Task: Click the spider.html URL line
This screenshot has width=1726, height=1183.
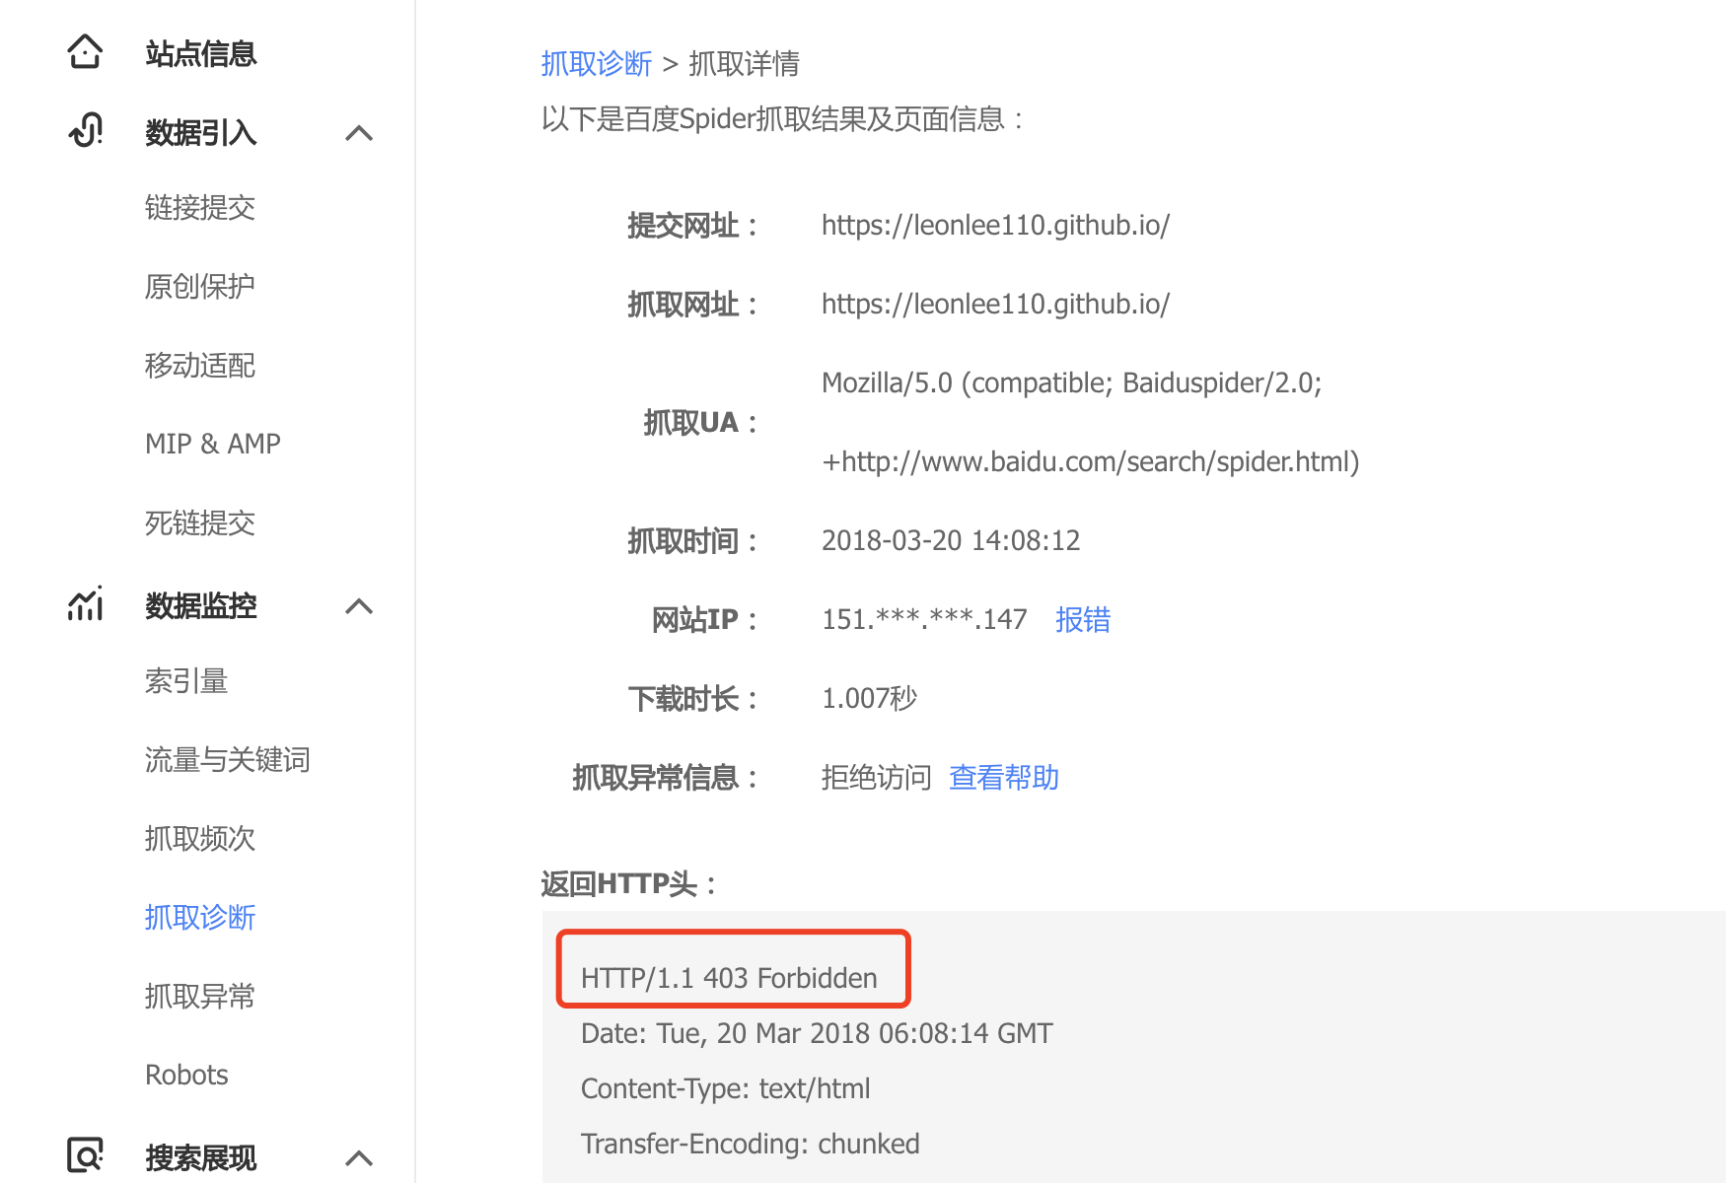Action: (x=1091, y=461)
